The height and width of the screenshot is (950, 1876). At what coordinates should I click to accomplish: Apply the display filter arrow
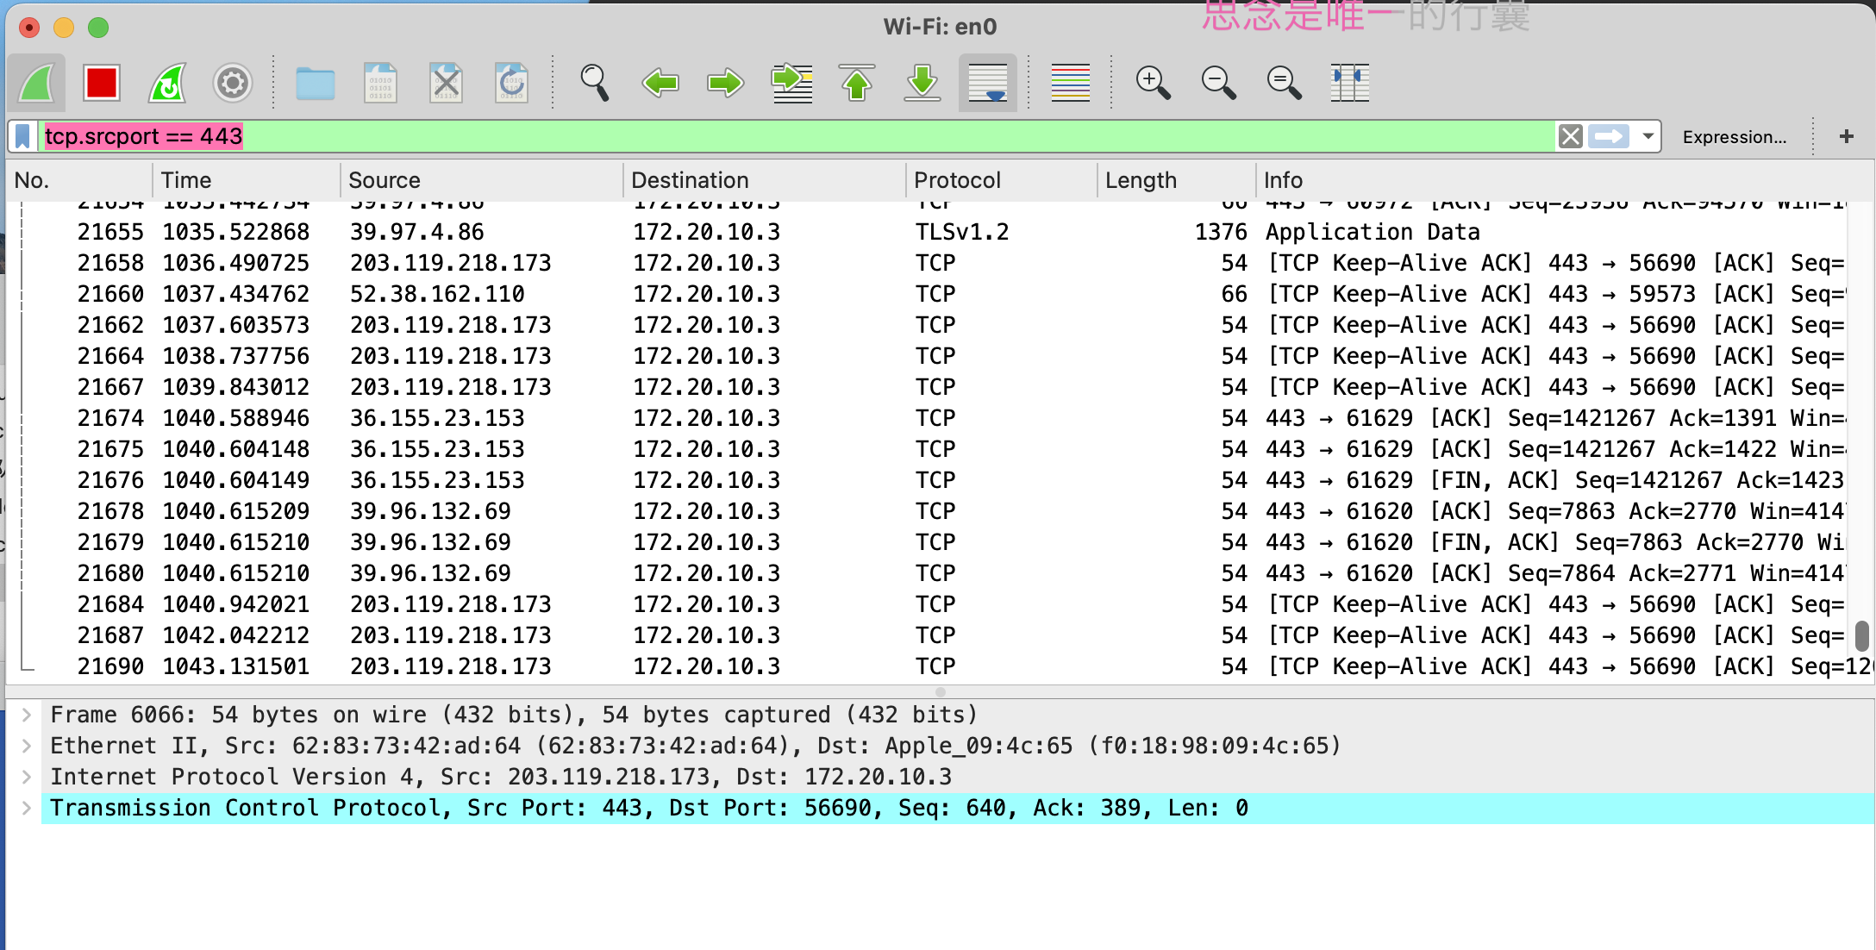click(x=1609, y=136)
